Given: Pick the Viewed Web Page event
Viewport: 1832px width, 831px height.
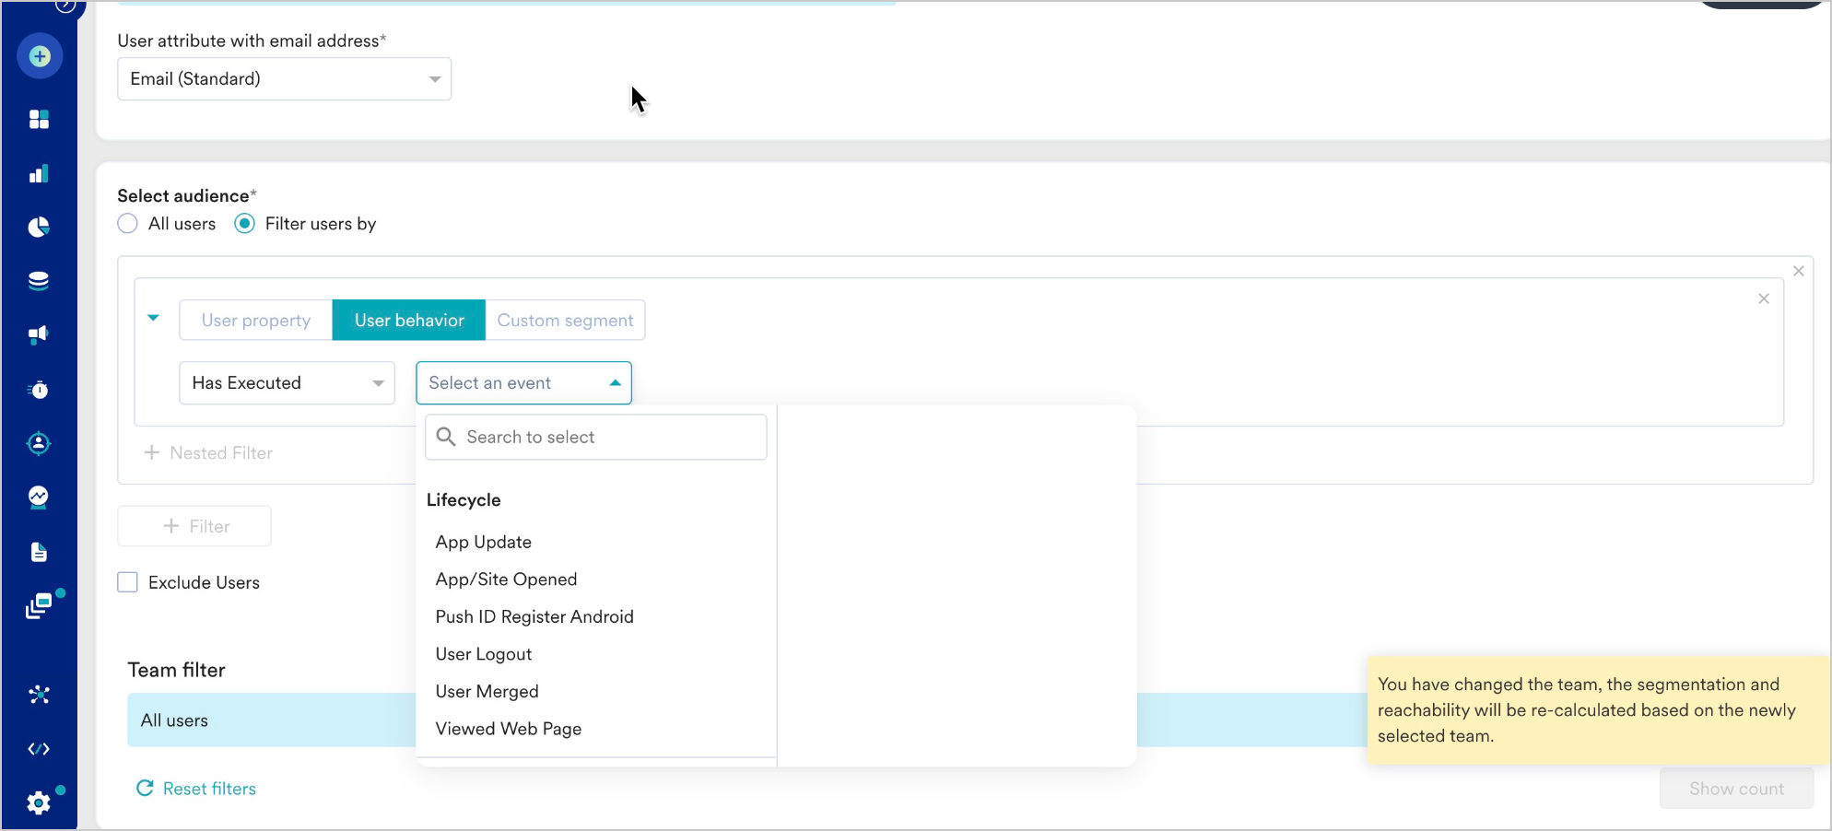Looking at the screenshot, I should click(x=508, y=729).
